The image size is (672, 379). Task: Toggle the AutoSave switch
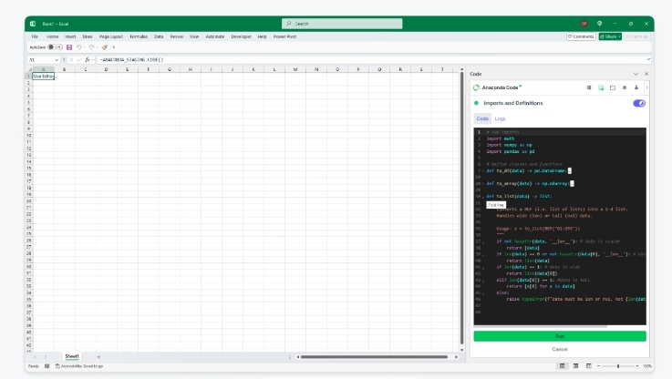pos(57,46)
